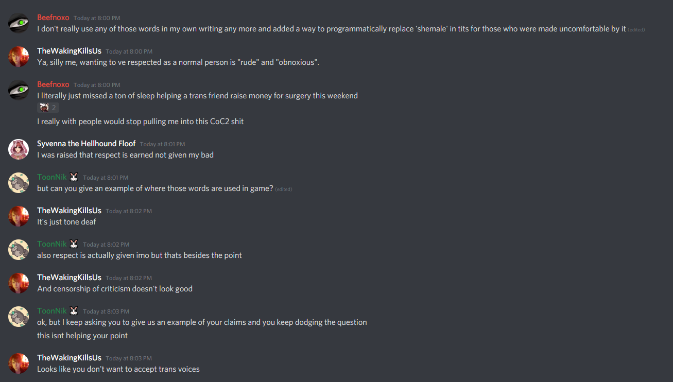The height and width of the screenshot is (382, 673).
Task: Click the bunny badge beside ToonNik at 8:02 PM
Action: point(74,244)
